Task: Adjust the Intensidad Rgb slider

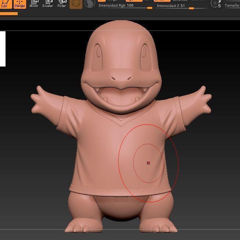Action: coord(125,6)
